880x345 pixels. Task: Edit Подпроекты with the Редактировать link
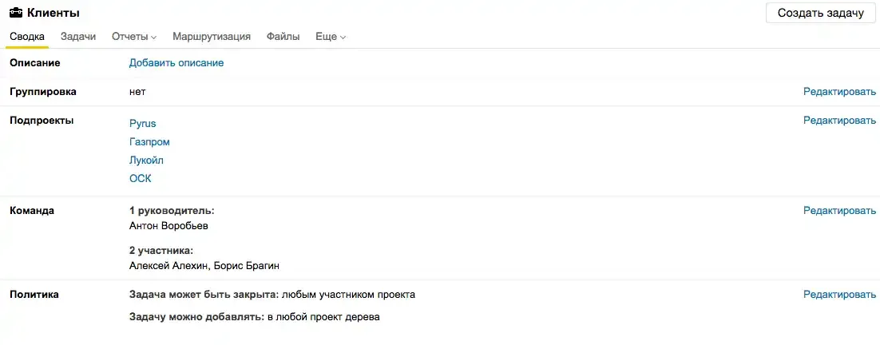pos(839,120)
